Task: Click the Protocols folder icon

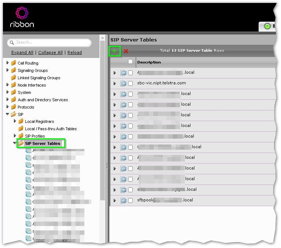Action: 14,107
